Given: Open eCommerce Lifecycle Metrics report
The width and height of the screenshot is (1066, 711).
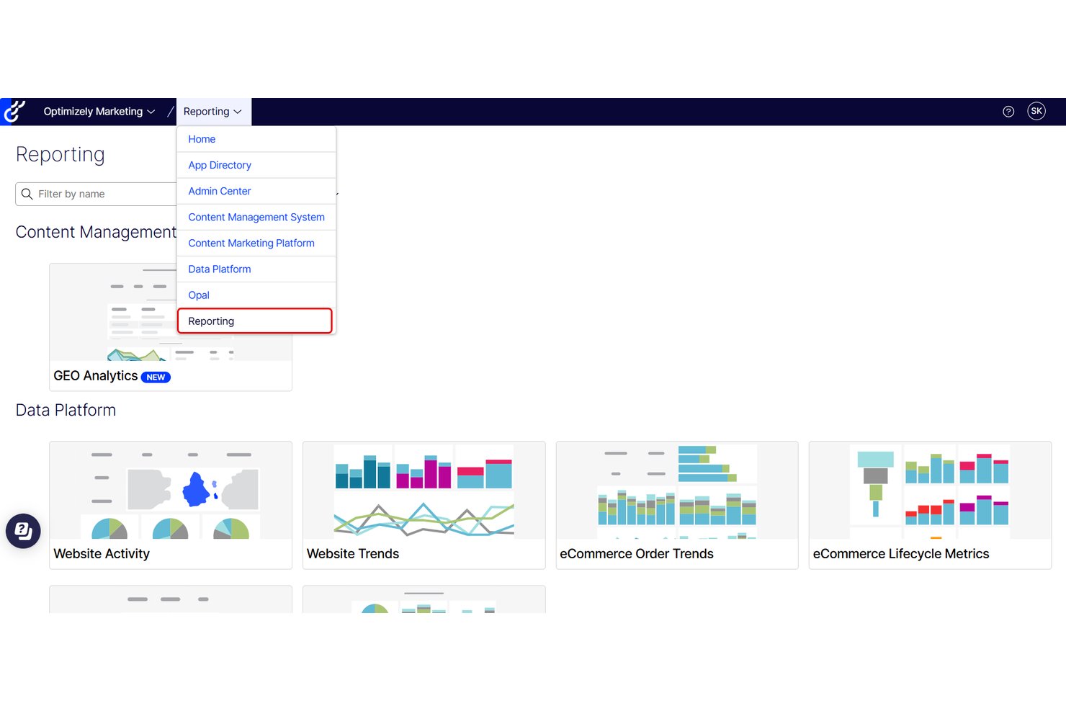Looking at the screenshot, I should coord(930,505).
